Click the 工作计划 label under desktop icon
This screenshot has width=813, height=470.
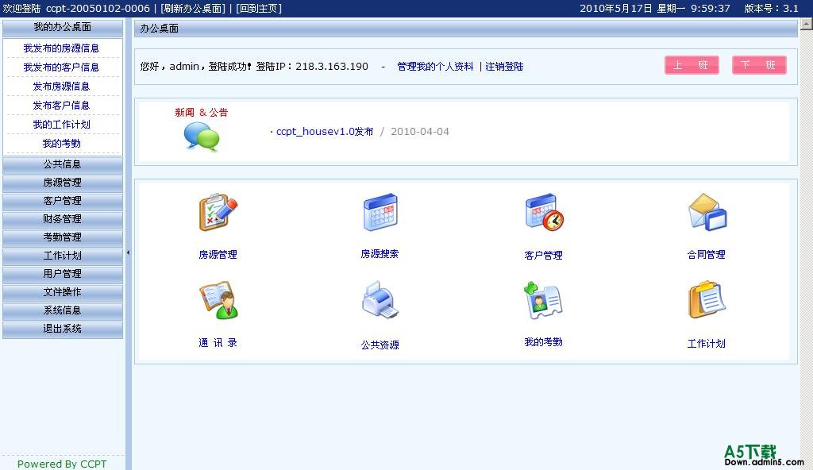pyautogui.click(x=706, y=344)
